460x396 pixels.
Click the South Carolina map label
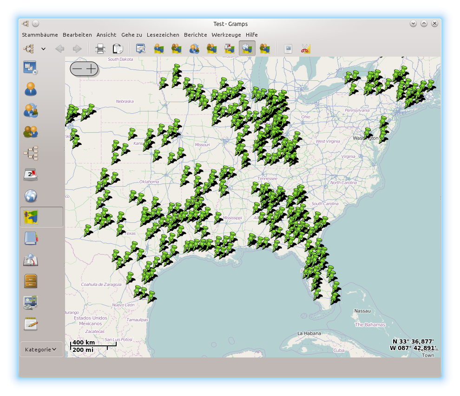(325, 204)
